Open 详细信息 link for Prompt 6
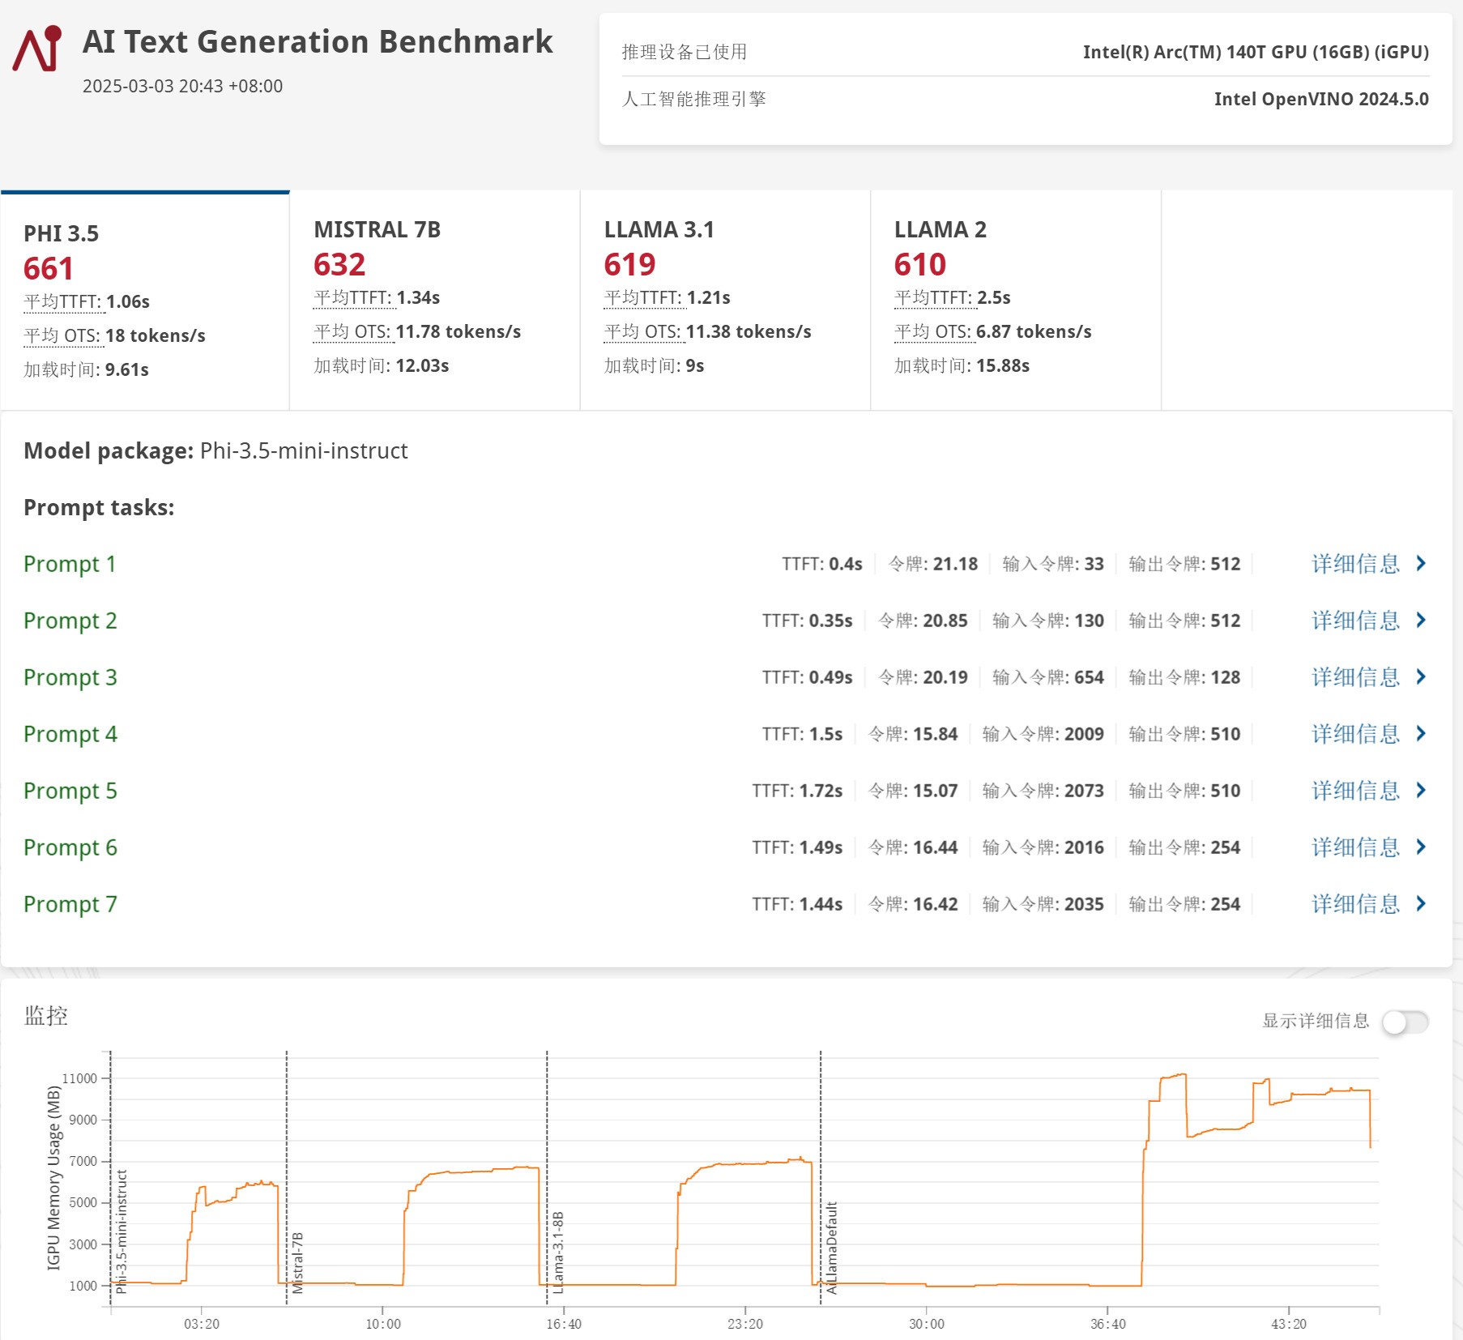 [1355, 847]
